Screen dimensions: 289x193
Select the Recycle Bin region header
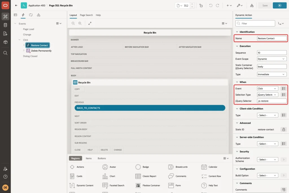pyautogui.click(x=150, y=83)
